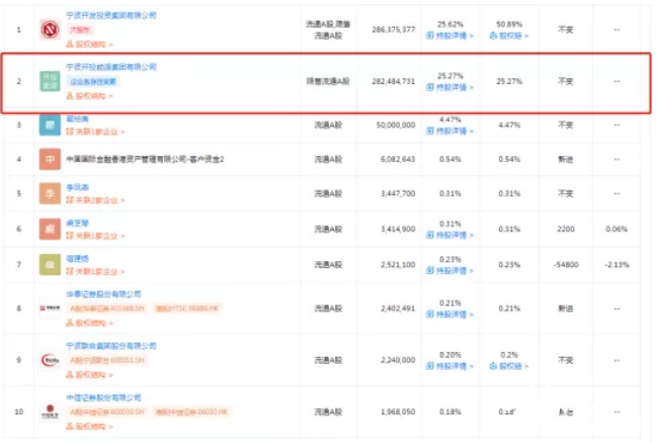658x443 pixels.
Task: Click the 港股HTSC 06886.HK stock tag
Action: pos(187,309)
